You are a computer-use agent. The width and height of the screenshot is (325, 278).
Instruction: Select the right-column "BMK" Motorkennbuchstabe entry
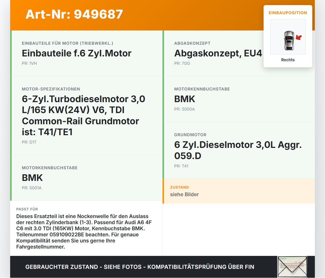tap(185, 99)
